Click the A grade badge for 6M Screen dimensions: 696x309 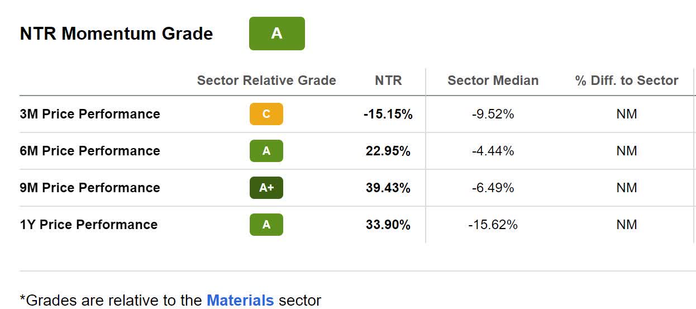(x=266, y=151)
